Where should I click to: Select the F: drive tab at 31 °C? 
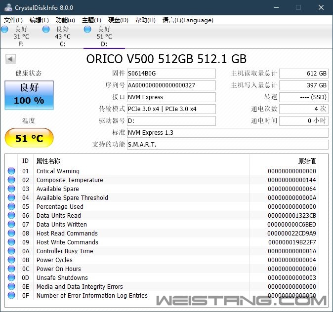21,37
